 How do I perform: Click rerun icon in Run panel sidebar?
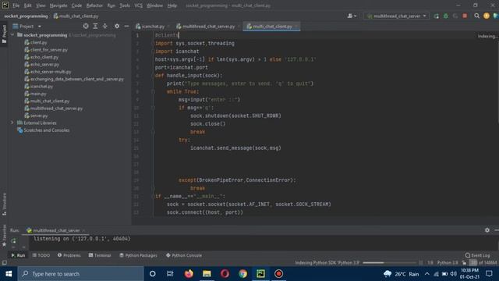pos(14,241)
